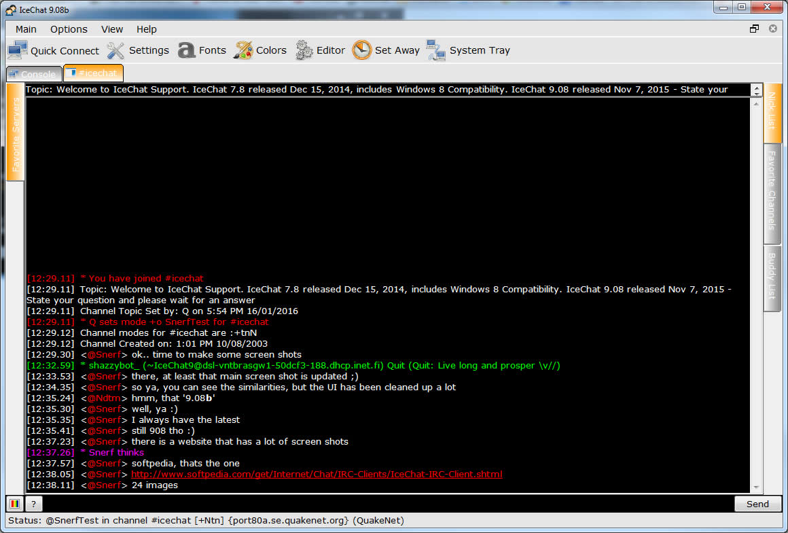Click the gray close-tab X icon
The width and height of the screenshot is (788, 533).
[x=773, y=29]
